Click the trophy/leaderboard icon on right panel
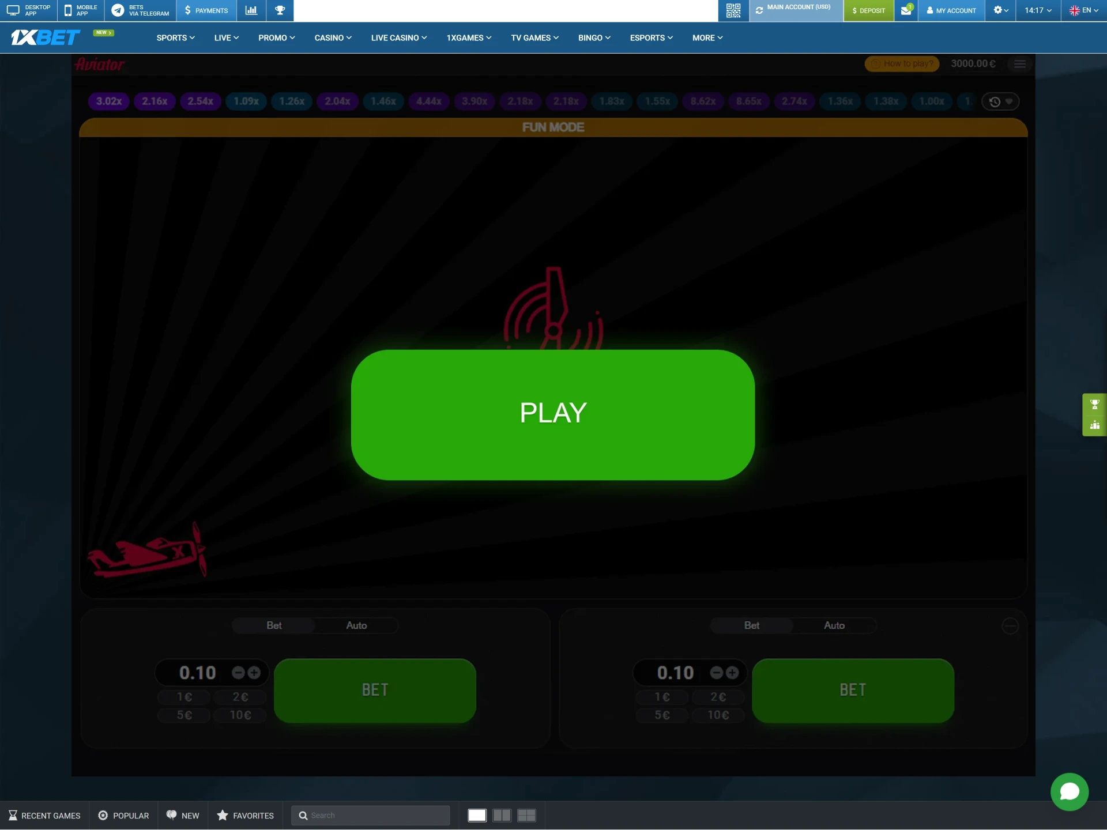This screenshot has width=1107, height=830. 1095,403
